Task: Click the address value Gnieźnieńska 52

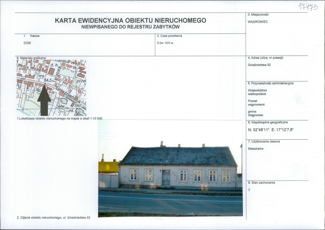Action: 259,65
